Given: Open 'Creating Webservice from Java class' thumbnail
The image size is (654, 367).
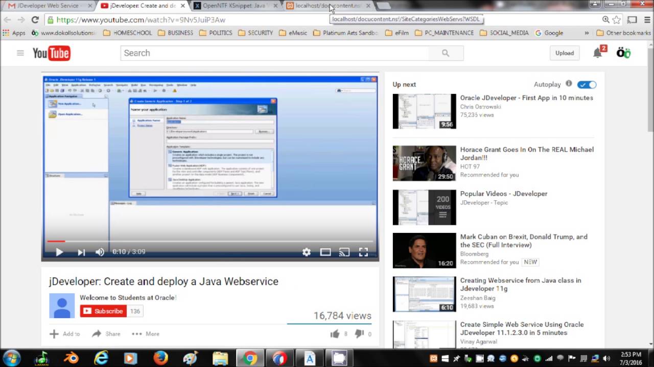Looking at the screenshot, I should [x=424, y=294].
